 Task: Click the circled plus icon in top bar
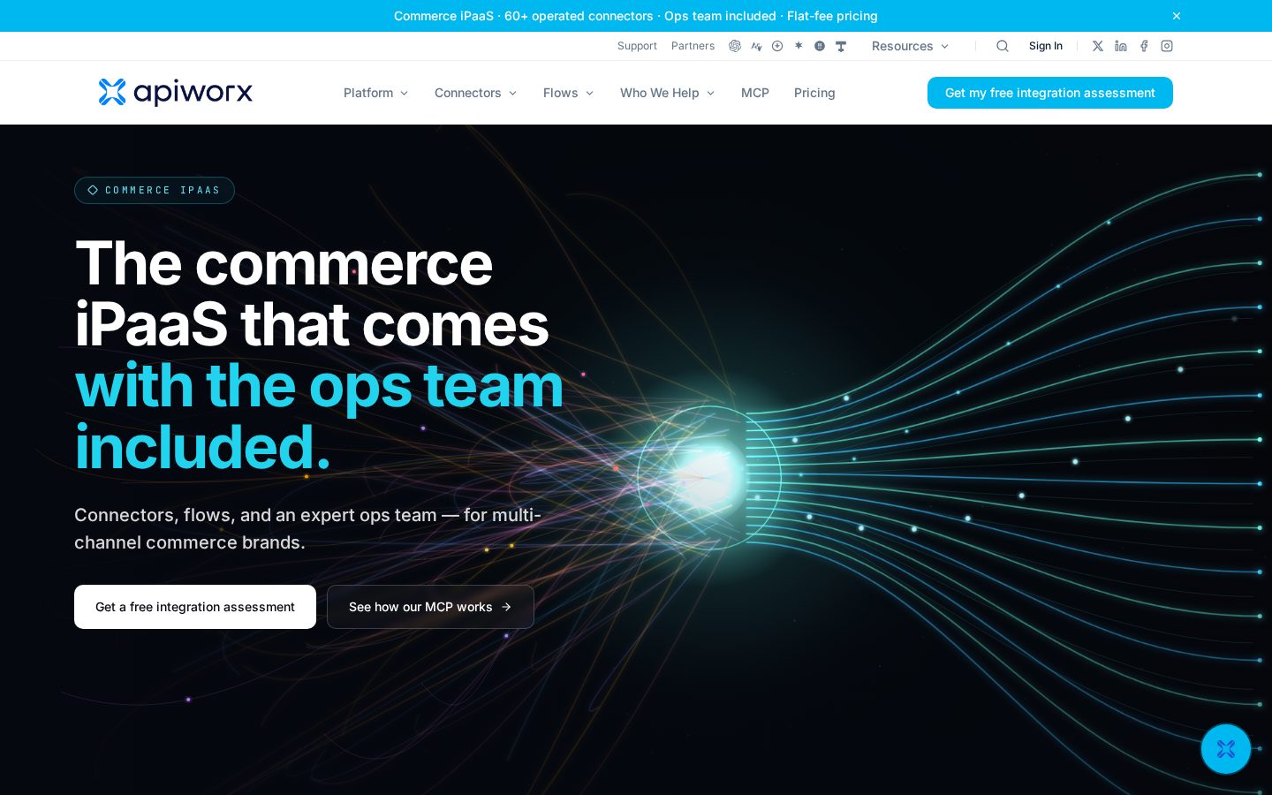click(x=777, y=46)
